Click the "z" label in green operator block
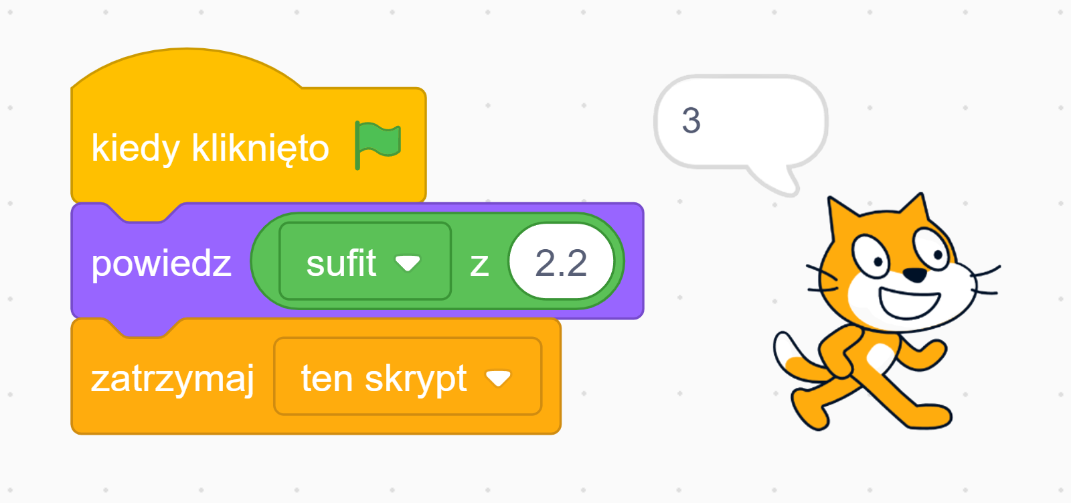Screen dimensions: 1071x503 coord(479,264)
